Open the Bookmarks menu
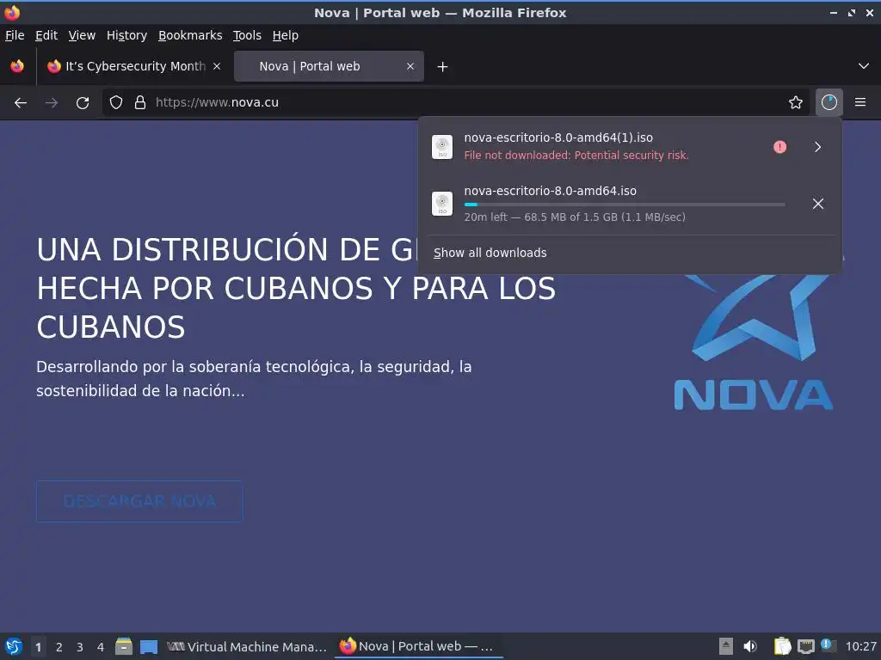 [x=190, y=35]
